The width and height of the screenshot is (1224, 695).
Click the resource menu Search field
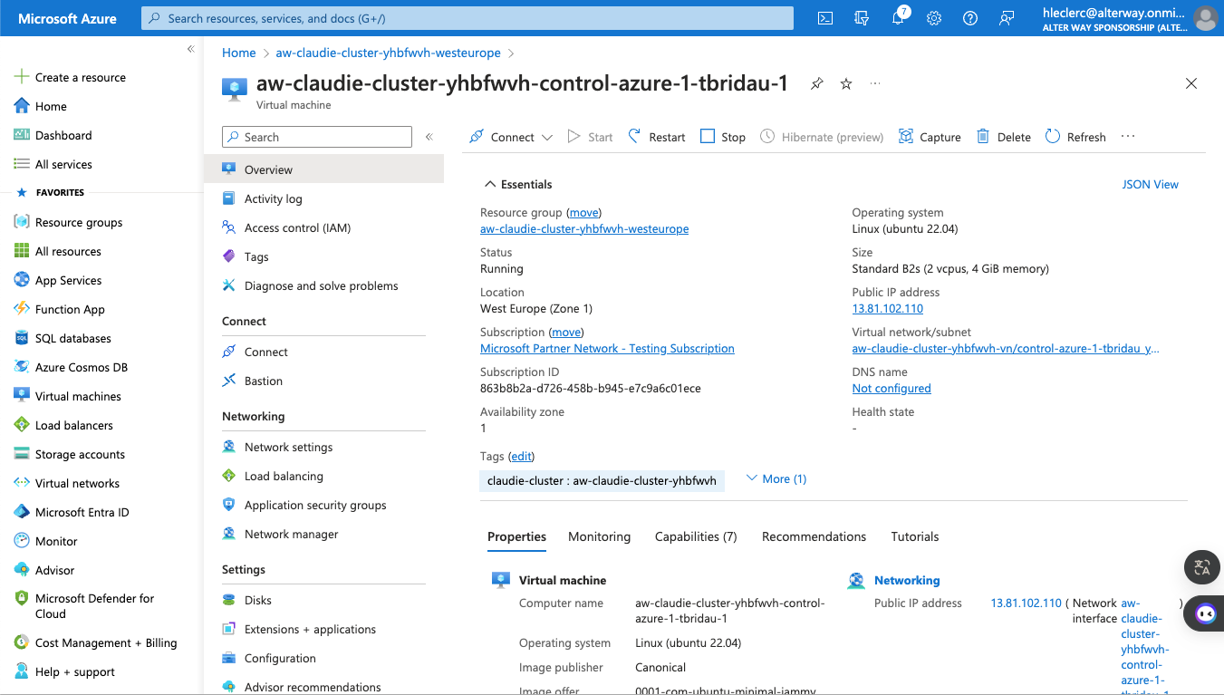pyautogui.click(x=317, y=137)
